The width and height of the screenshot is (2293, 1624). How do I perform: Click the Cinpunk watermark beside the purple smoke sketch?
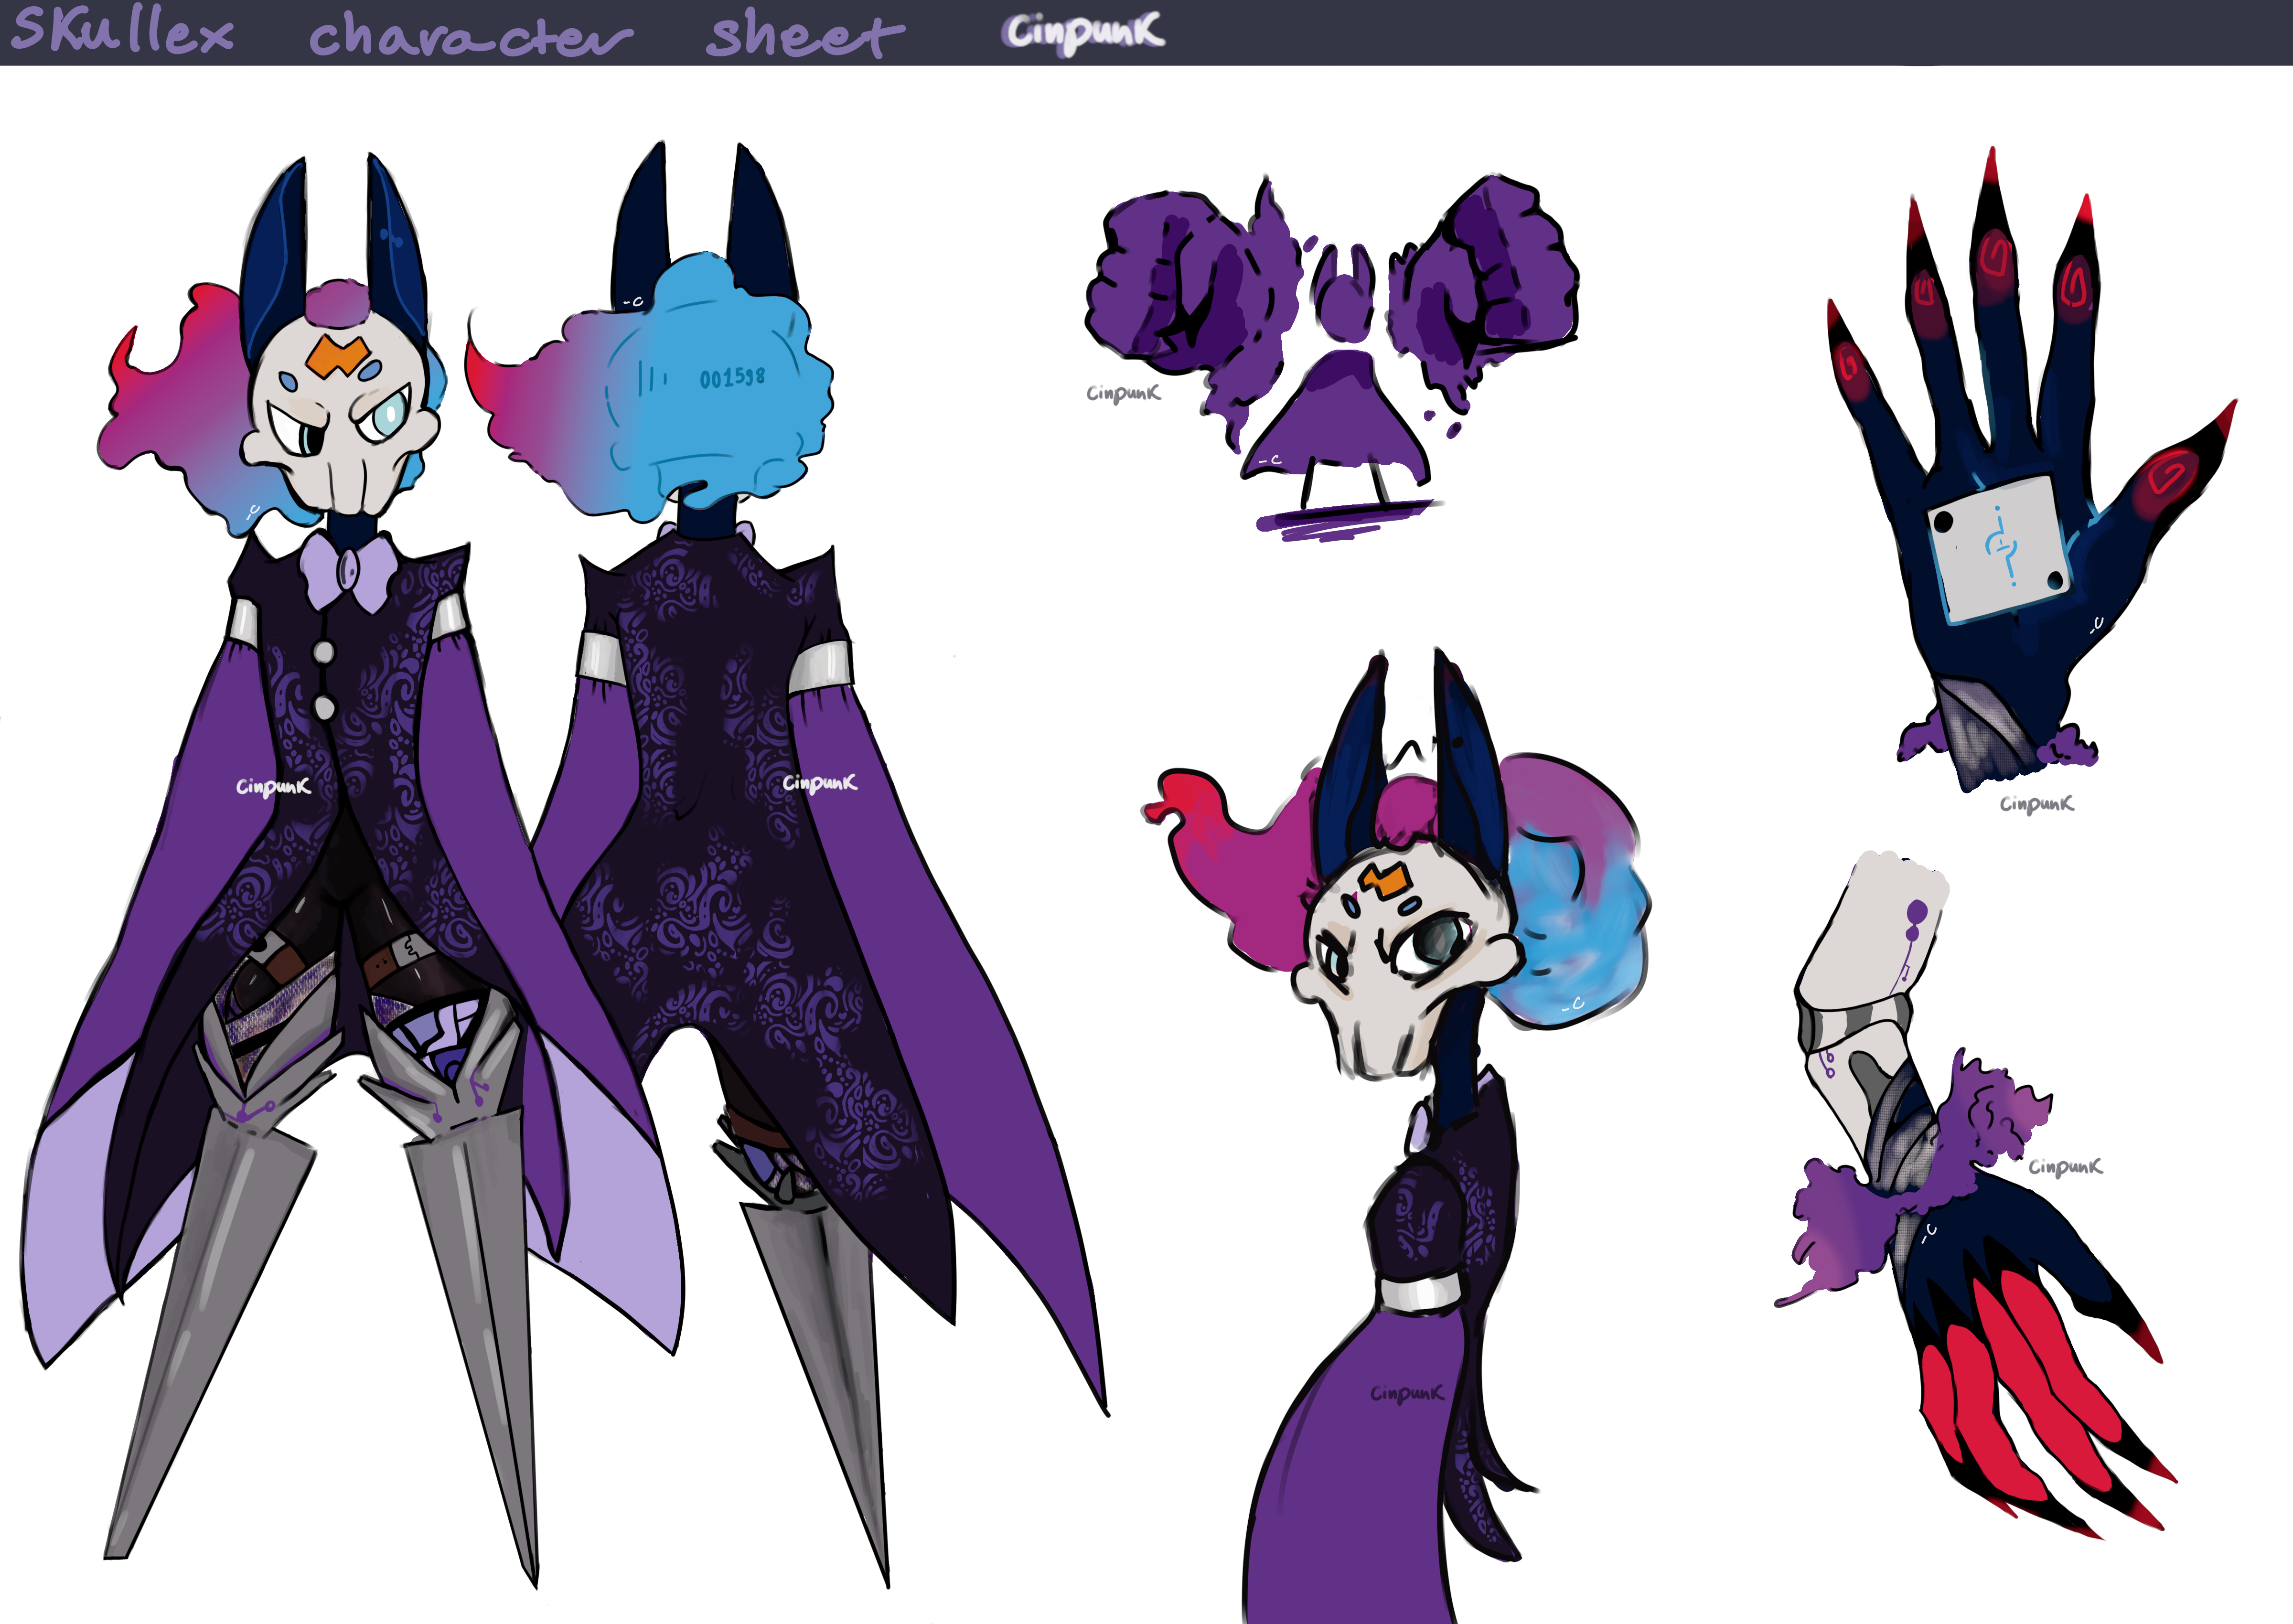(x=1123, y=393)
